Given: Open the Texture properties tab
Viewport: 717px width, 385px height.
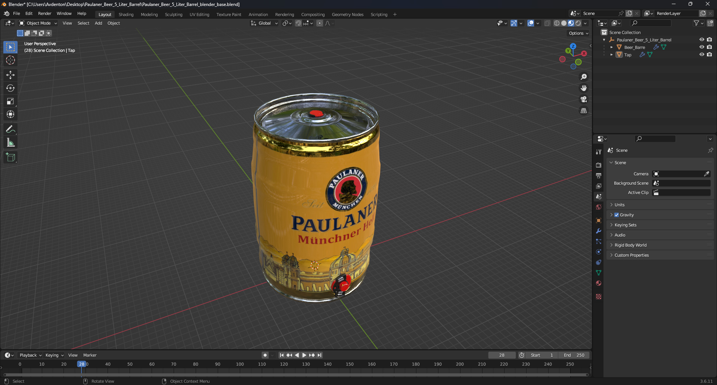Looking at the screenshot, I should tap(599, 297).
